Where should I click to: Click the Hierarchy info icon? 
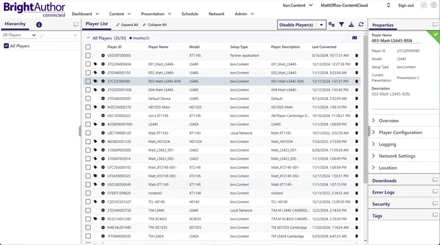[39, 25]
